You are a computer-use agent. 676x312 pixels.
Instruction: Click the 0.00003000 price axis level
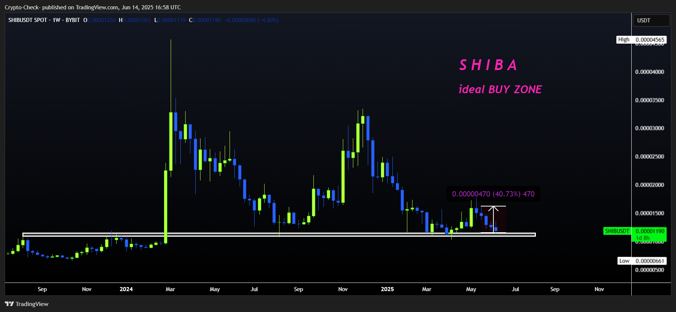(x=650, y=128)
